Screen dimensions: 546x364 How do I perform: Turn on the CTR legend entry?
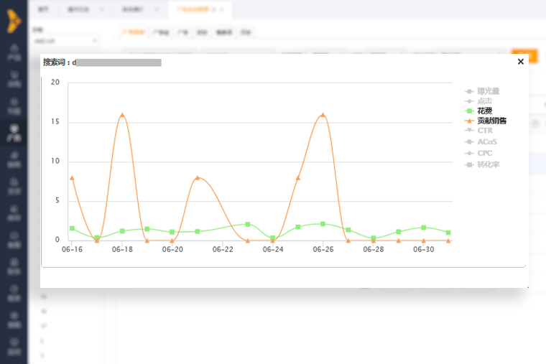pos(484,131)
